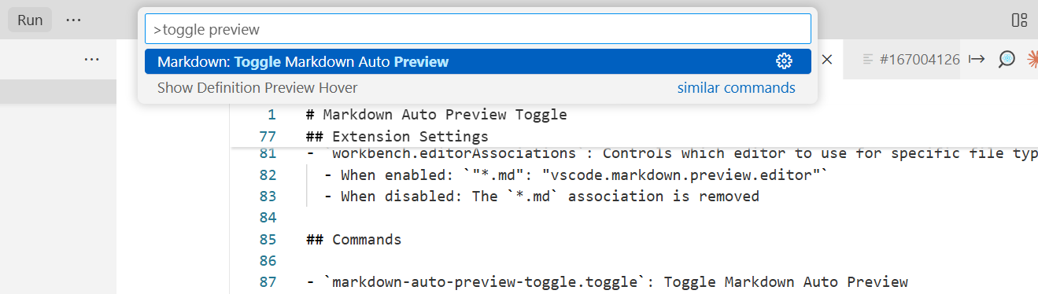The width and height of the screenshot is (1038, 294).
Task: Click the similar commands label
Action: [x=736, y=87]
